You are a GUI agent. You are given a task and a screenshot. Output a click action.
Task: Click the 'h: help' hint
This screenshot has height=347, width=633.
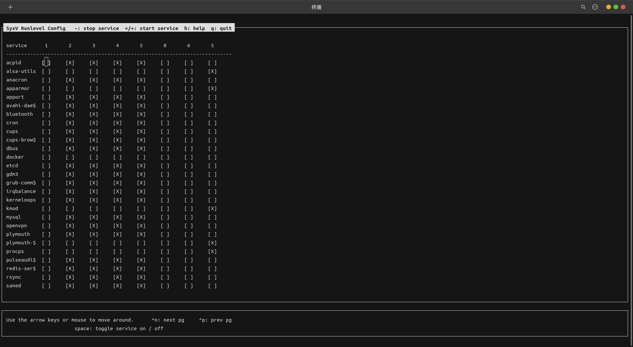coord(195,28)
